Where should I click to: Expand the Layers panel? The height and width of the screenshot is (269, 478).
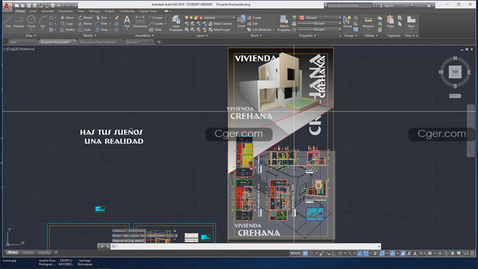[202, 36]
